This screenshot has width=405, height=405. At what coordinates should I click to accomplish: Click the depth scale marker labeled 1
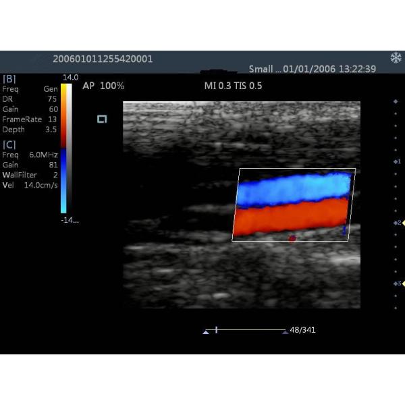point(398,162)
